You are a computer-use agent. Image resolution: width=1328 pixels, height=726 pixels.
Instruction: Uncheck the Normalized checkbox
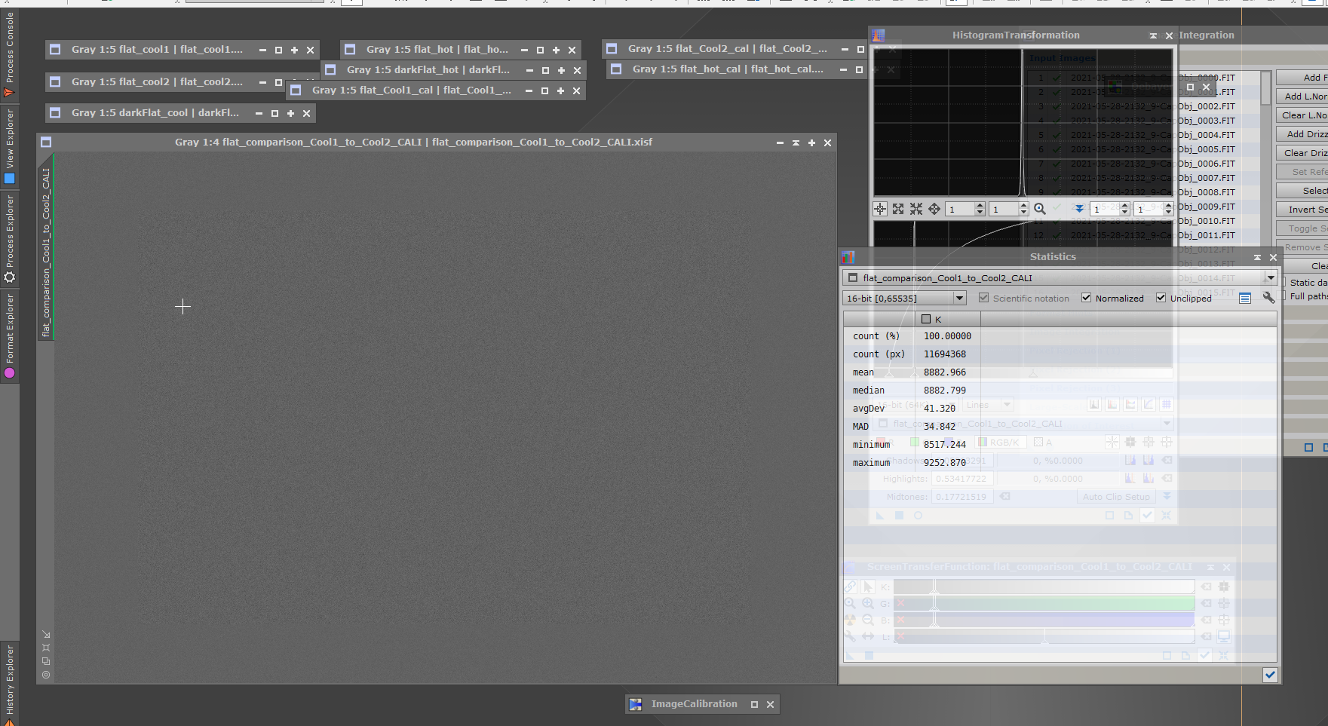[x=1086, y=298]
